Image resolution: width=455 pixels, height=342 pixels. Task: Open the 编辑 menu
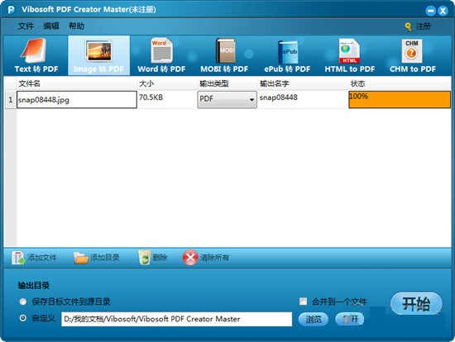(51, 26)
